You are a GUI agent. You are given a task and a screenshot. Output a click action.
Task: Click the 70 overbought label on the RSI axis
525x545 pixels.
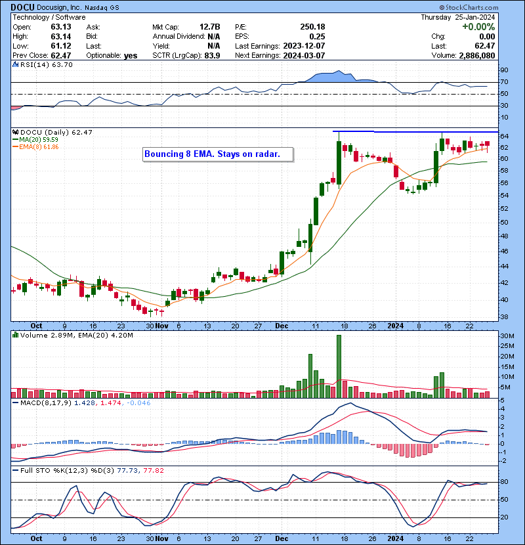504,82
